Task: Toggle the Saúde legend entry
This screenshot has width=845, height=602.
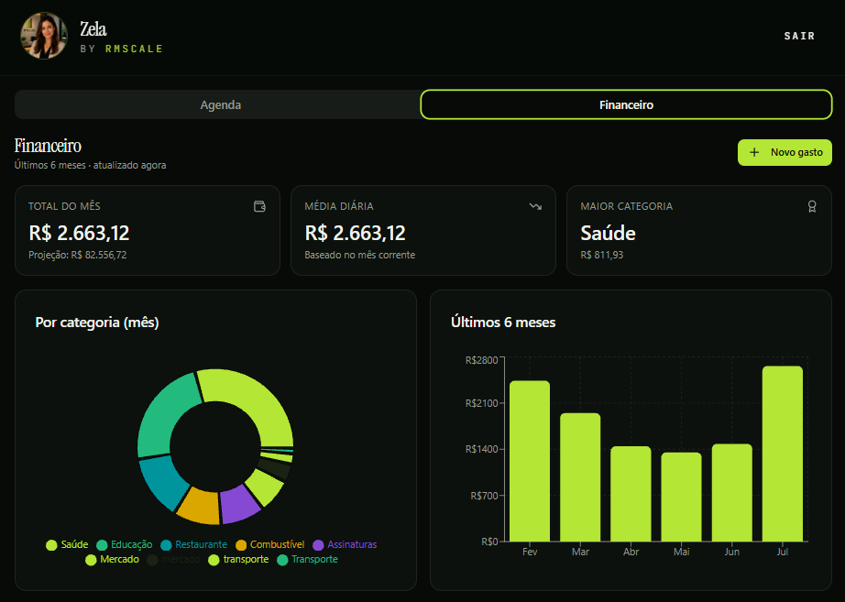Action: 67,545
